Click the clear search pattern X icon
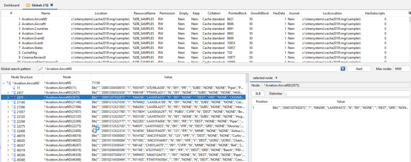 [x=343, y=69]
